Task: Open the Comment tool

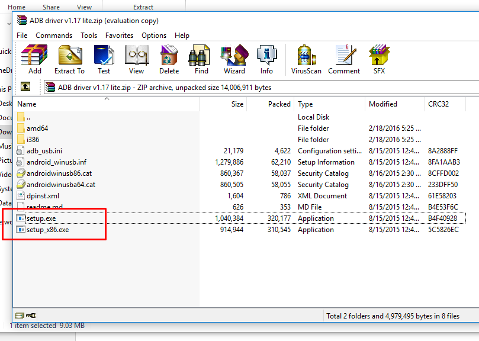Action: click(344, 59)
